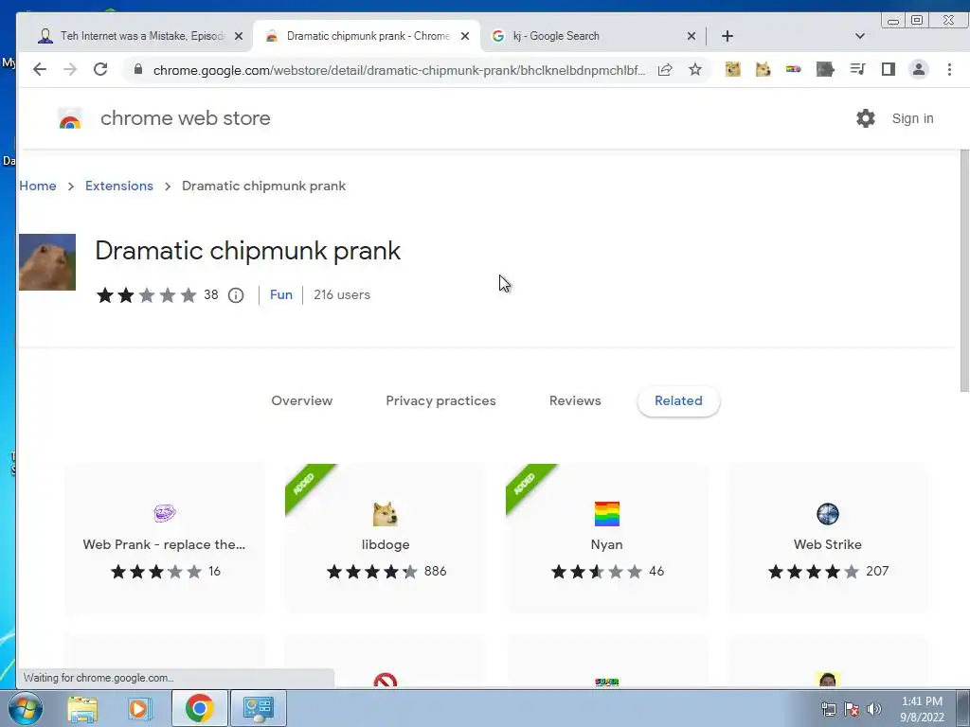The image size is (970, 727).
Task: Switch to kj - Google Search tab
Action: pyautogui.click(x=594, y=36)
